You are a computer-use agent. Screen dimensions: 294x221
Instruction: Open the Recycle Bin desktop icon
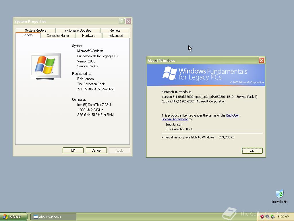pos(280,196)
